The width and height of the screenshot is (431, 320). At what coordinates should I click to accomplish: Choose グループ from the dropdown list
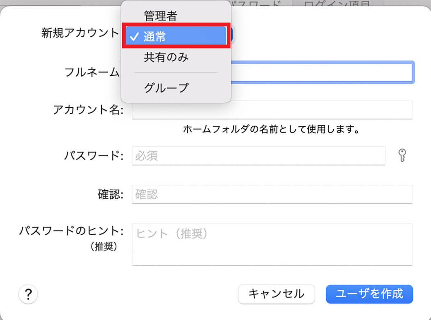(x=166, y=87)
